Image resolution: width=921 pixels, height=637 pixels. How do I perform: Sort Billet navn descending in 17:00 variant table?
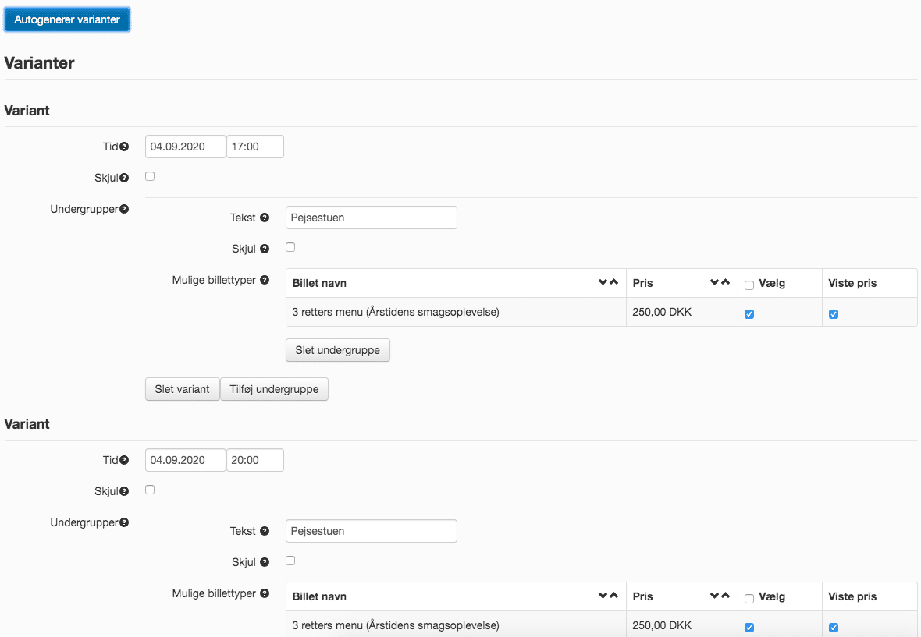(603, 282)
